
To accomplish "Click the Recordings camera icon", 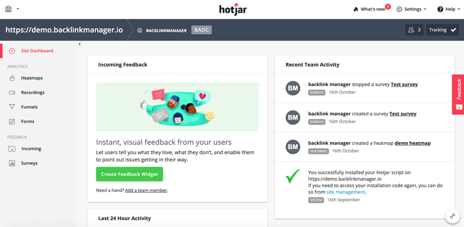I will pos(12,92).
